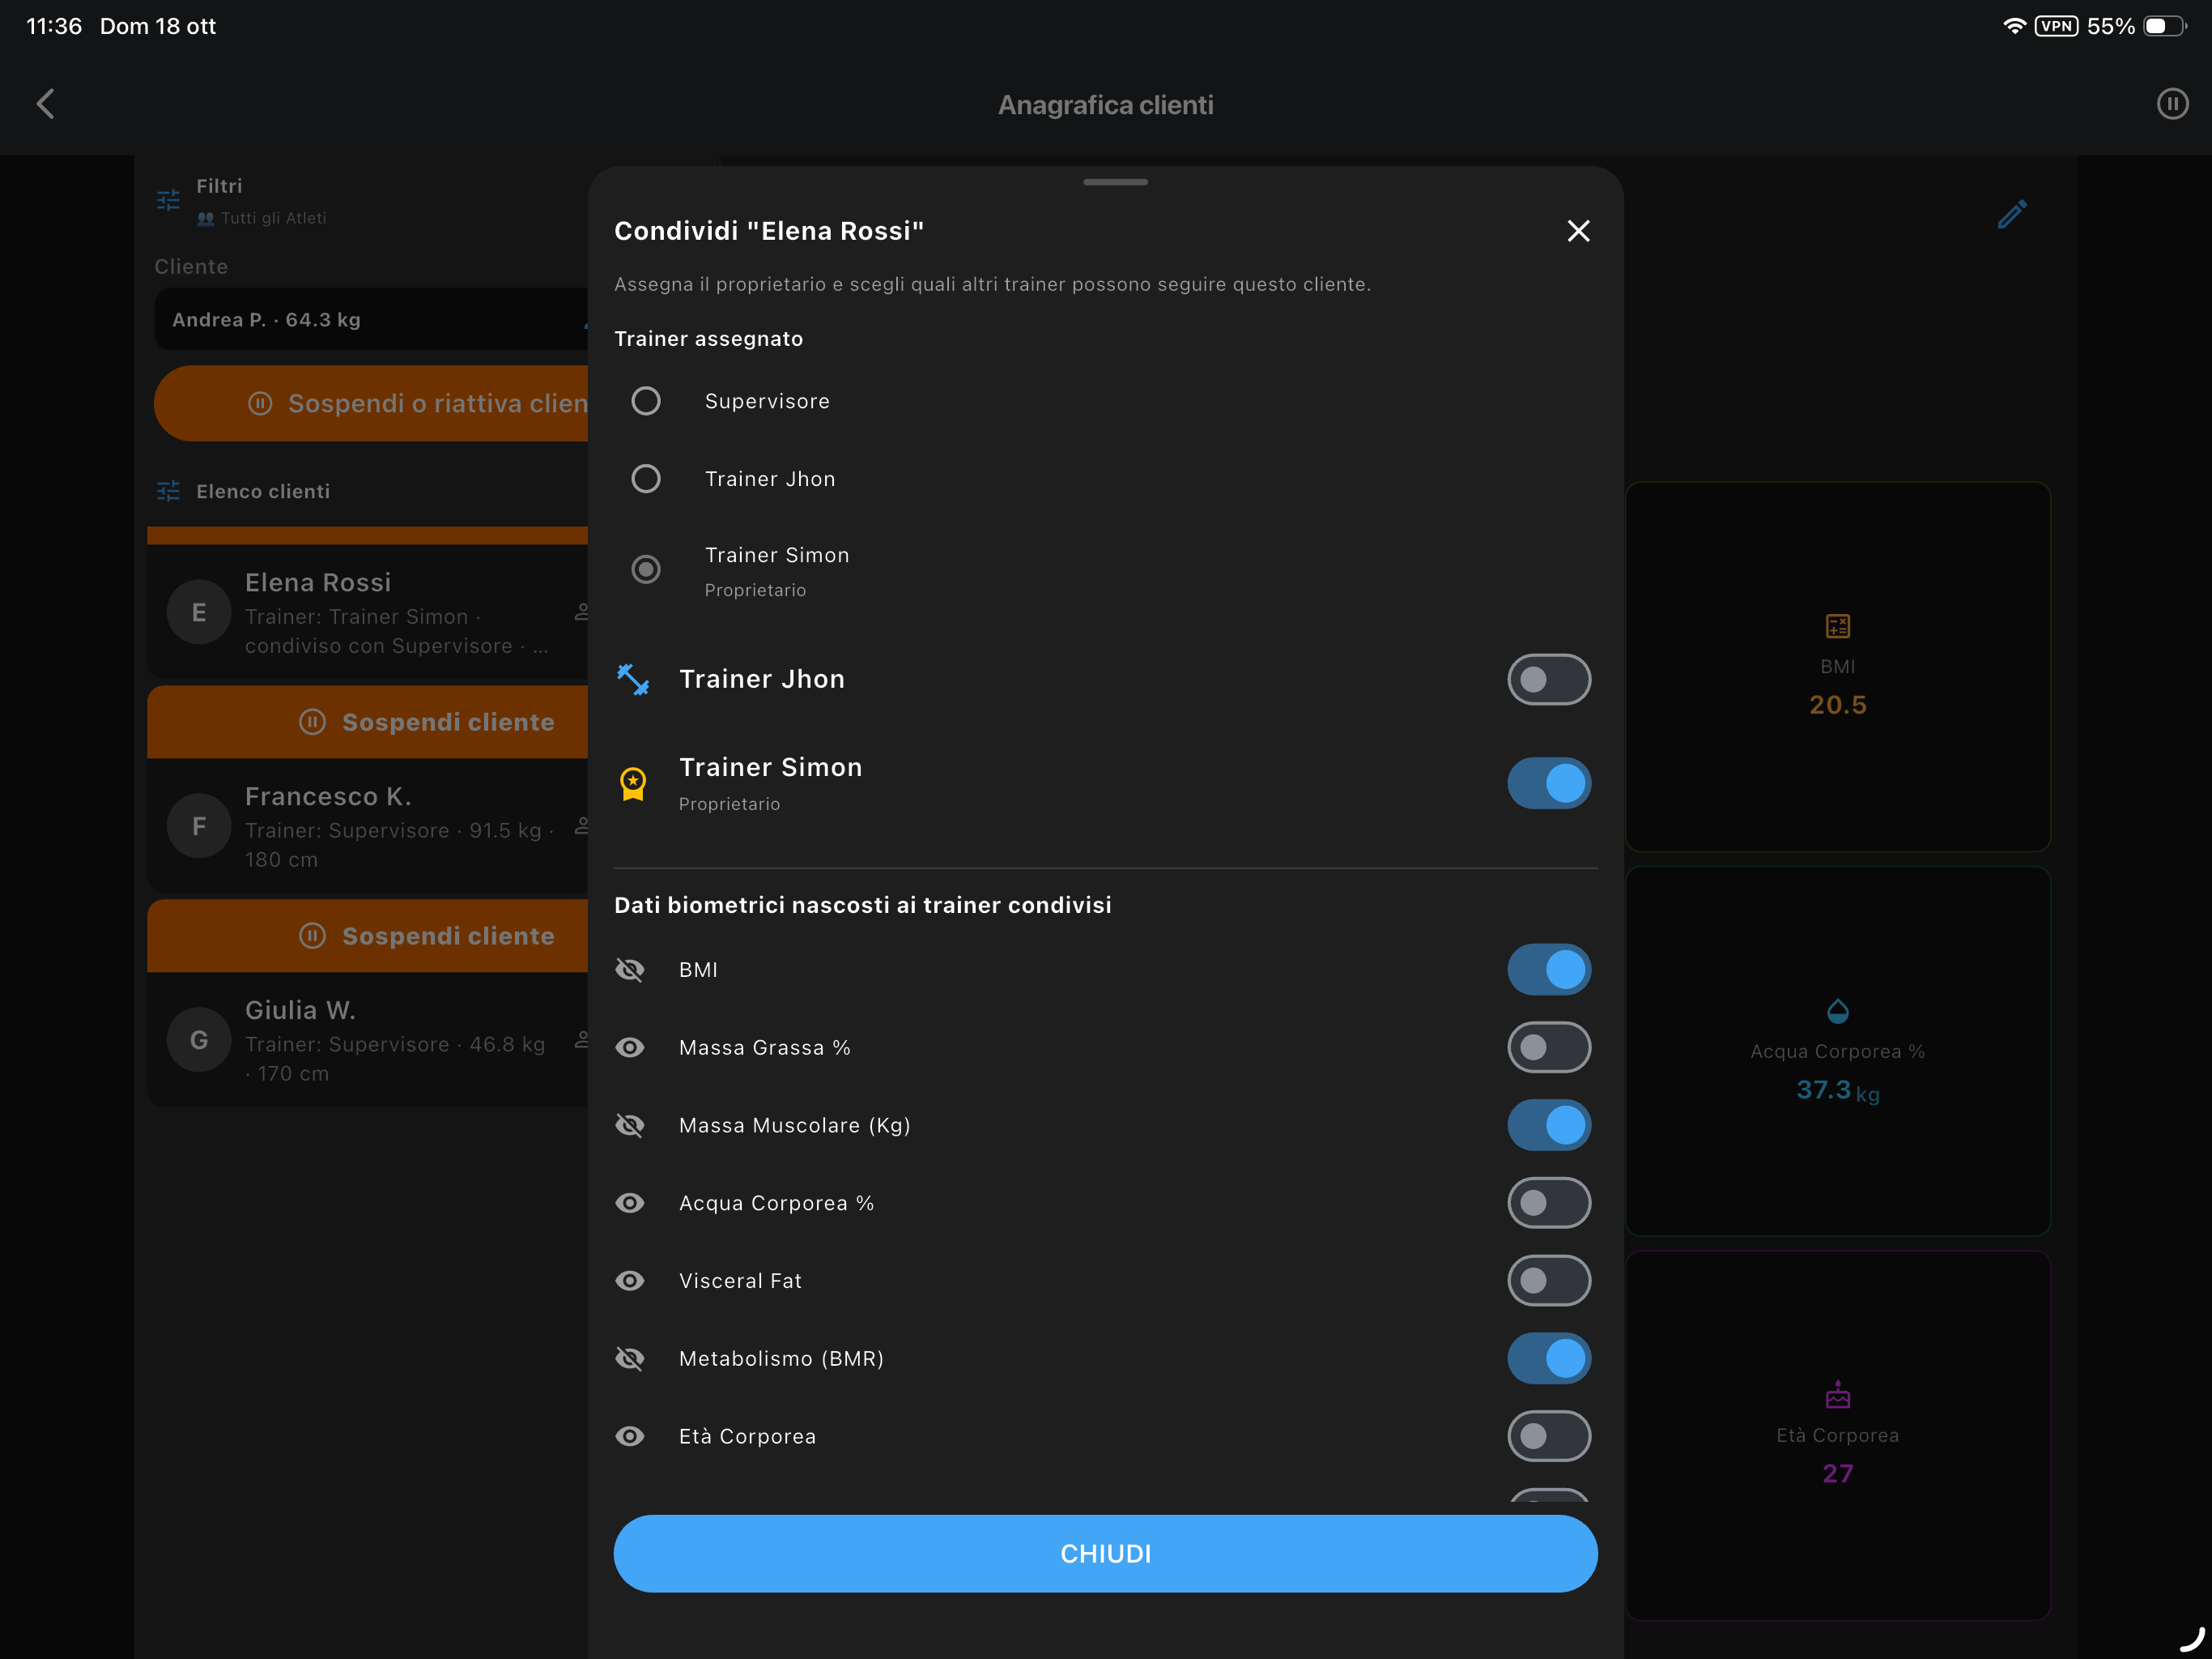Viewport: 2212px width, 1659px height.
Task: Tap the pause circle icon top right
Action: click(2172, 104)
